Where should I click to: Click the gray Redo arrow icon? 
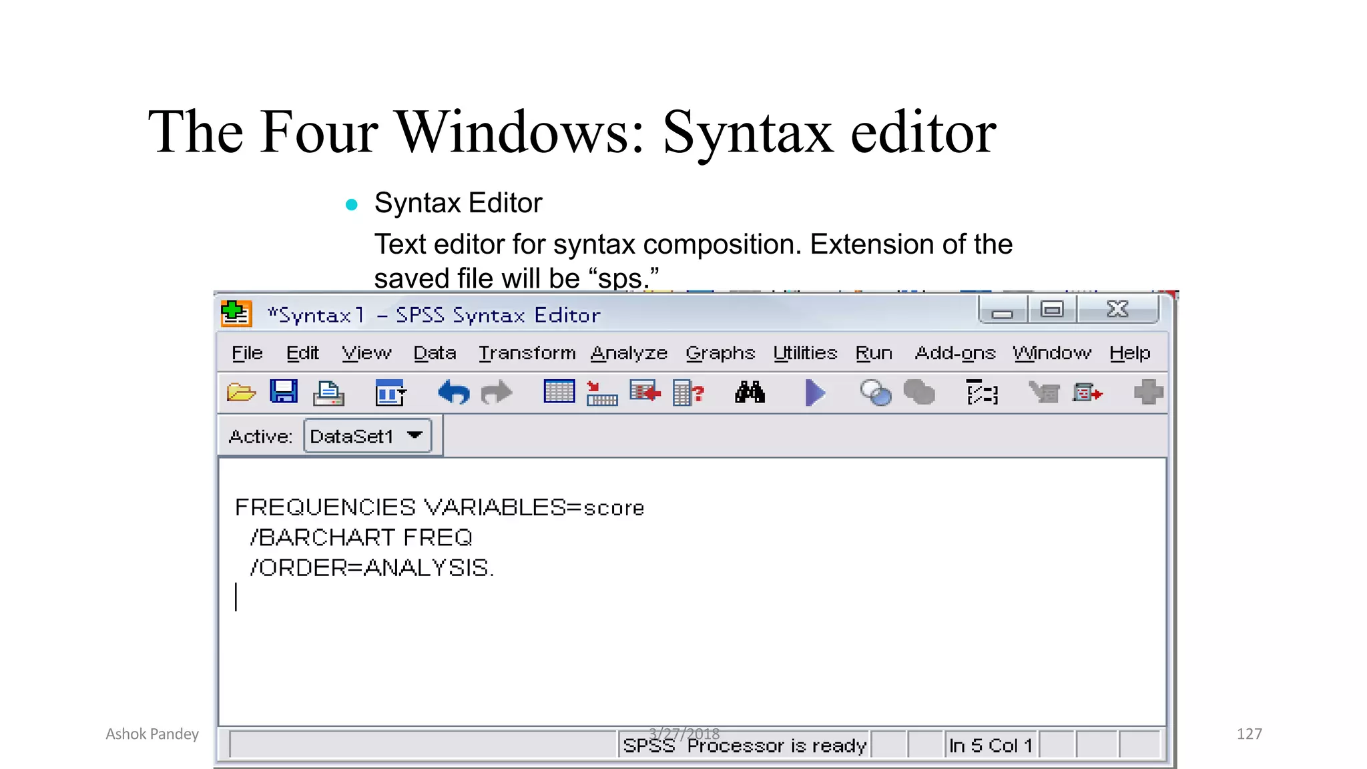point(496,393)
